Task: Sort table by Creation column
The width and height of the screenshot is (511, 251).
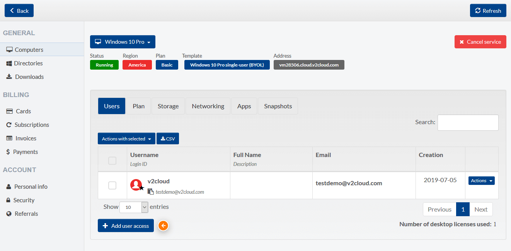Action: tap(440, 159)
